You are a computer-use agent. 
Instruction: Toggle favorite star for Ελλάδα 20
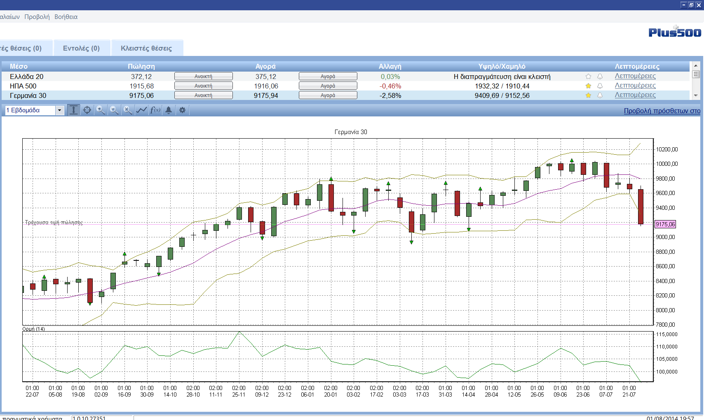pos(588,77)
